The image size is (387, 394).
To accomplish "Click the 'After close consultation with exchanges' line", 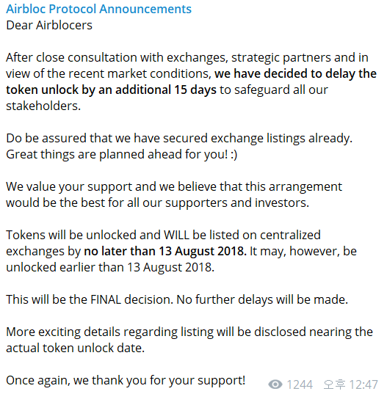I will coord(187,58).
